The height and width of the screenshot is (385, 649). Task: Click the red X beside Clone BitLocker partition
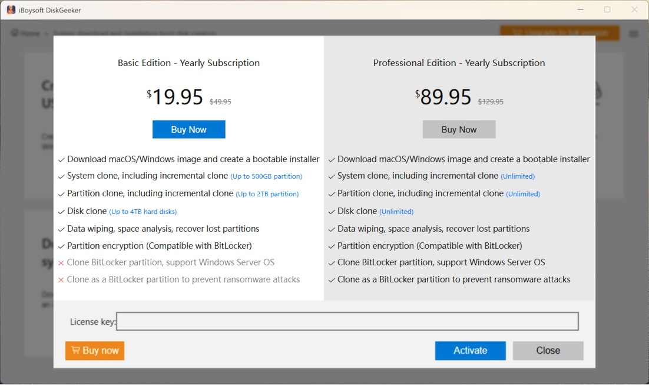point(61,262)
